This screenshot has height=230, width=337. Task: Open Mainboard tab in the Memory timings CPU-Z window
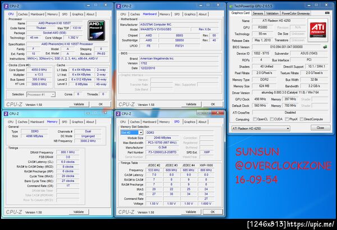point(37,122)
